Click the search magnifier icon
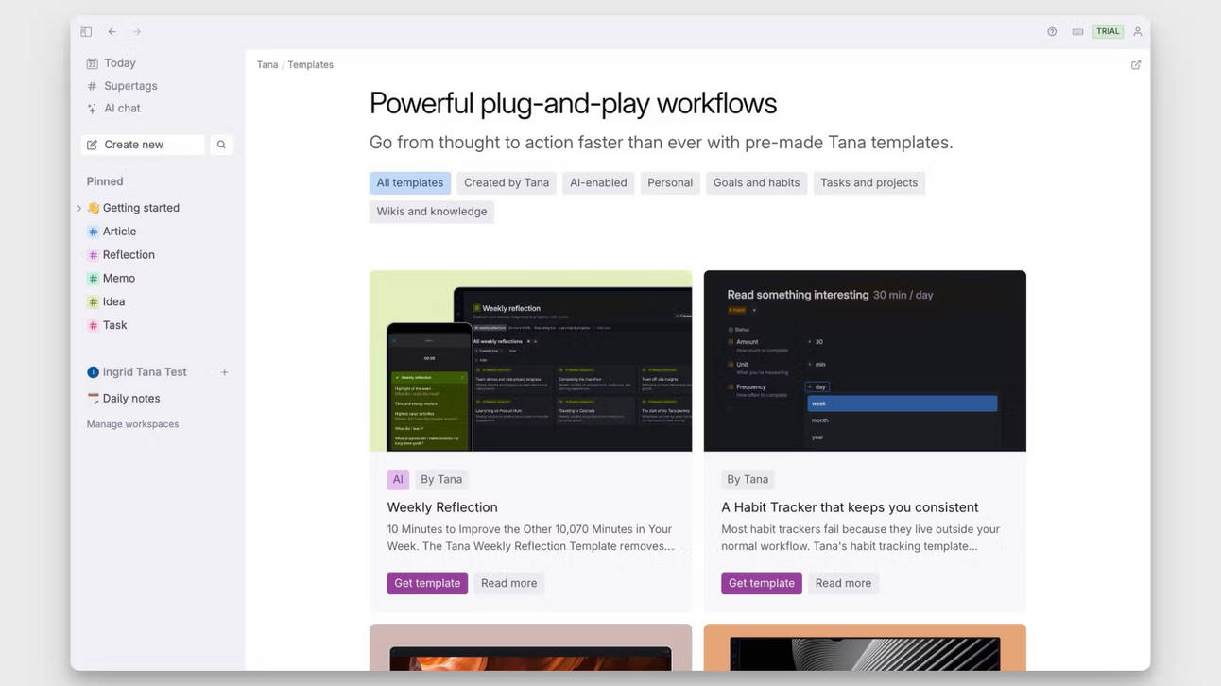Screen dimensions: 1221x686 point(221,145)
